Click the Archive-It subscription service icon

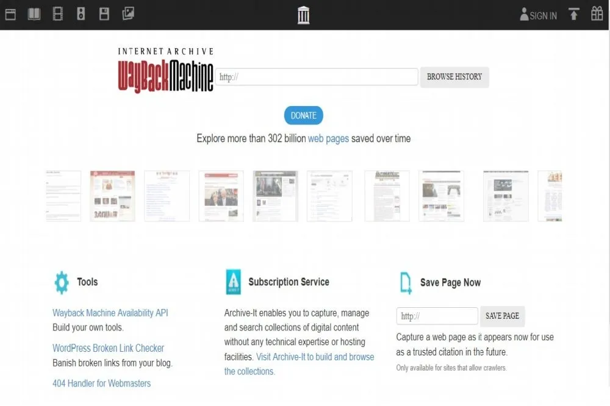click(234, 282)
